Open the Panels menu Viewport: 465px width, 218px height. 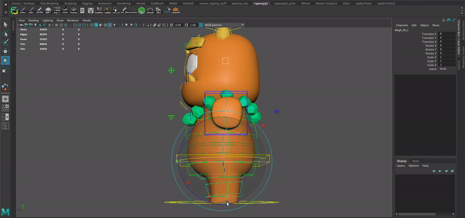[x=87, y=20]
